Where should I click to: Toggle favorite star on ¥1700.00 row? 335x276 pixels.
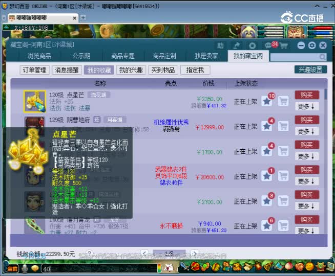[x=267, y=151]
